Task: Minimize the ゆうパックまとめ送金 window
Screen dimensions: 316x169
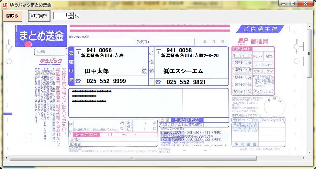Action: point(283,4)
